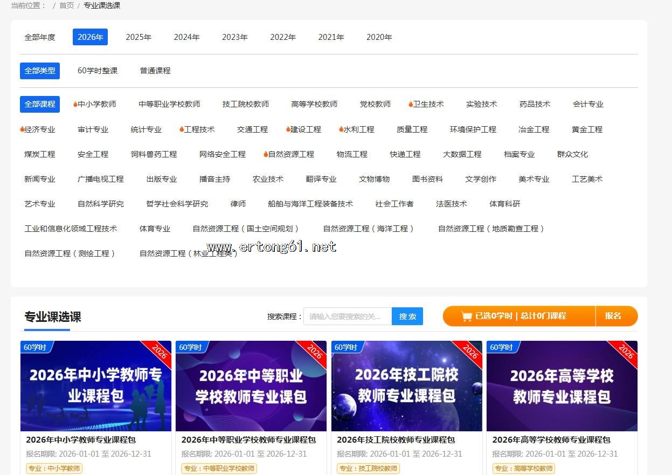Image resolution: width=672 pixels, height=475 pixels.
Task: Focus the course search input field
Action: (x=348, y=316)
